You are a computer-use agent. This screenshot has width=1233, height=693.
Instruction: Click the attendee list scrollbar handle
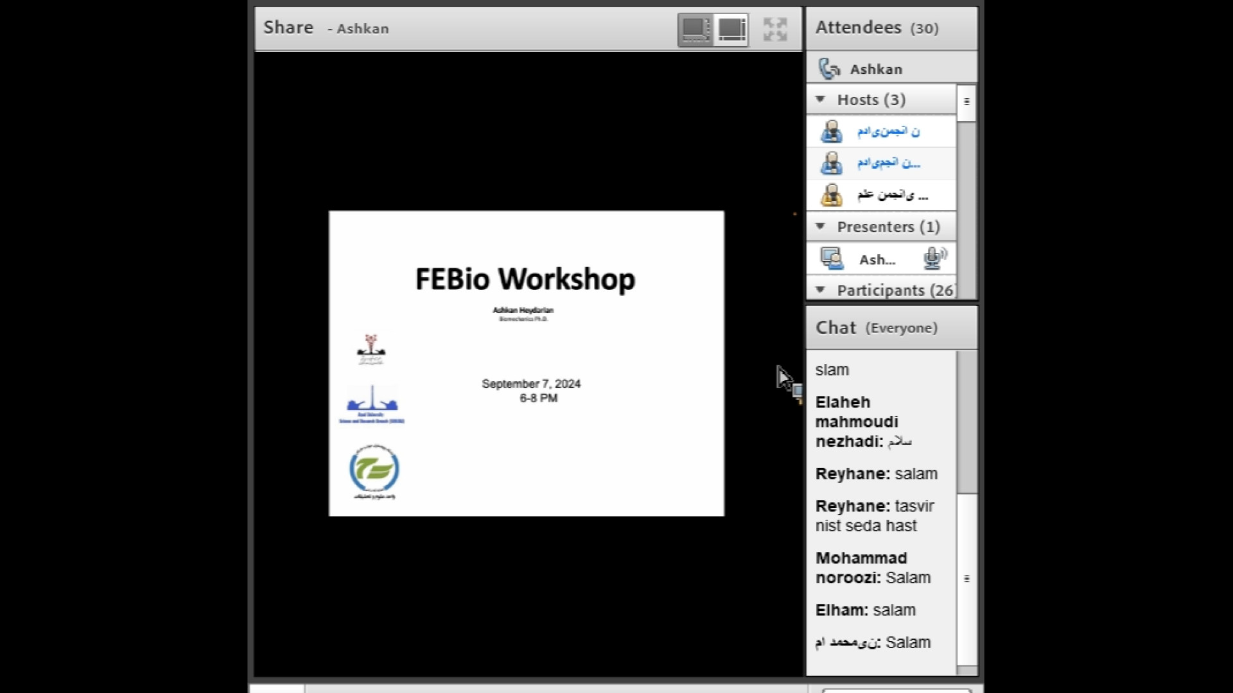tap(966, 102)
